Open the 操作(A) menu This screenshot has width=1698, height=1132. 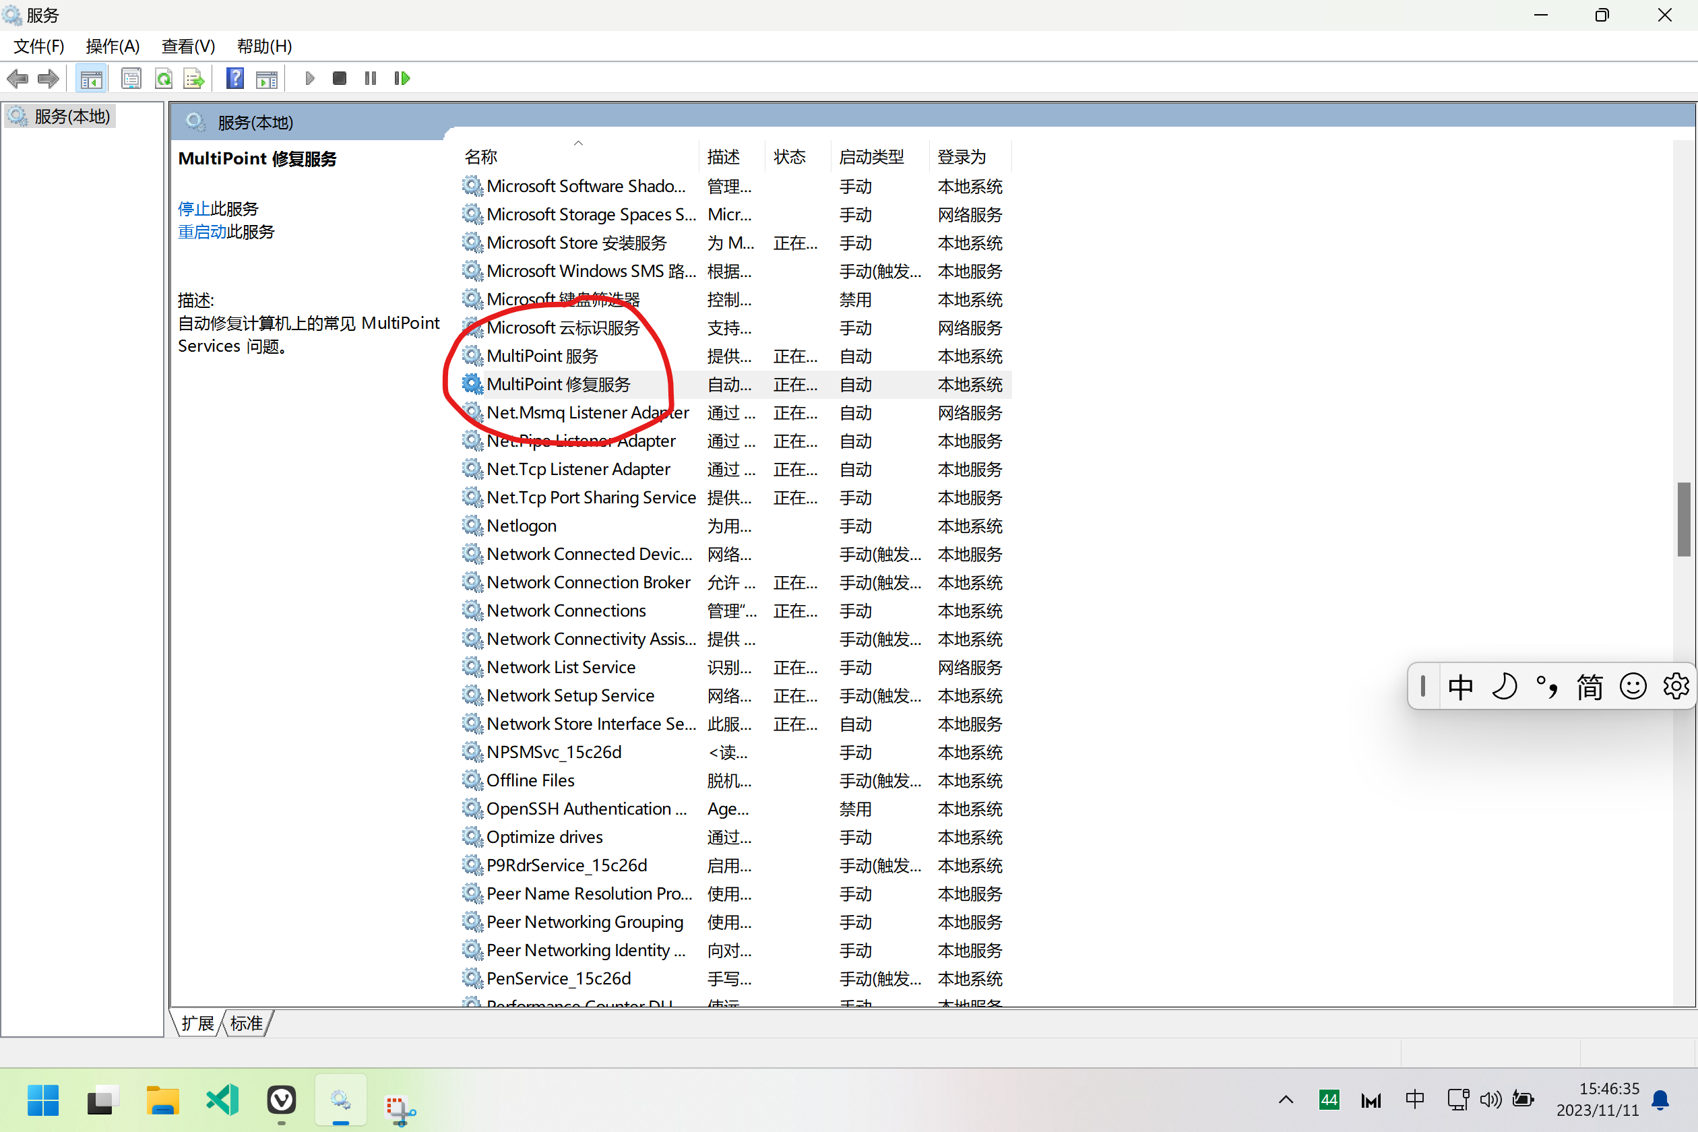113,46
